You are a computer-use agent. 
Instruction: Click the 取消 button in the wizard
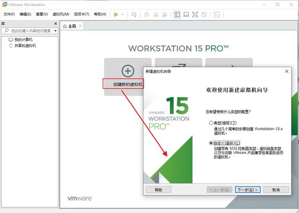pos(276,190)
